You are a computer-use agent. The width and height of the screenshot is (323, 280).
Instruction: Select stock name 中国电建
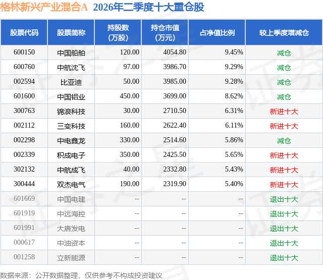tap(71, 199)
